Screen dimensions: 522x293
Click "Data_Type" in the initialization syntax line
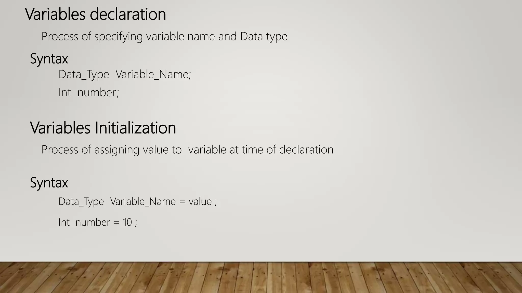pos(81,201)
